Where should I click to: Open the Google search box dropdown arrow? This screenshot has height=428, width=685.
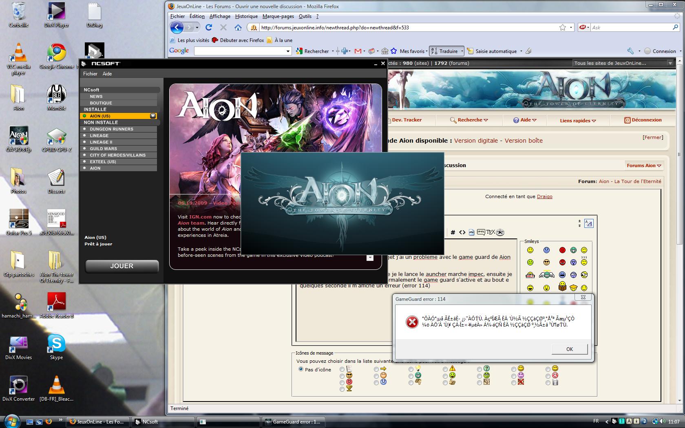[288, 51]
